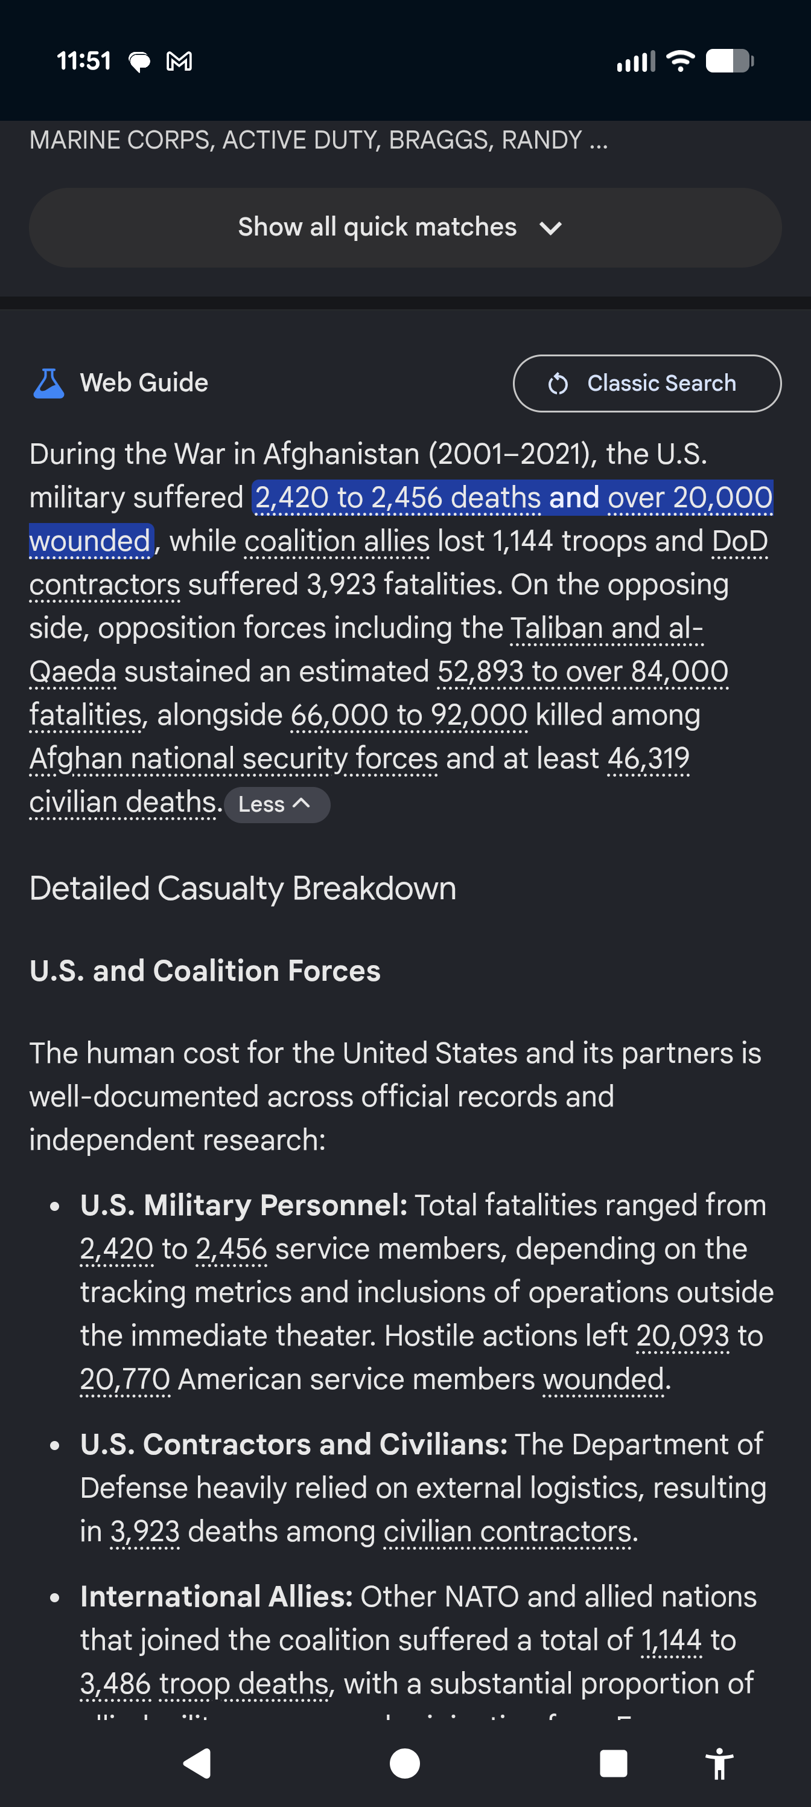Open the Afghan national security forces link
The image size is (811, 1807).
pos(234,759)
